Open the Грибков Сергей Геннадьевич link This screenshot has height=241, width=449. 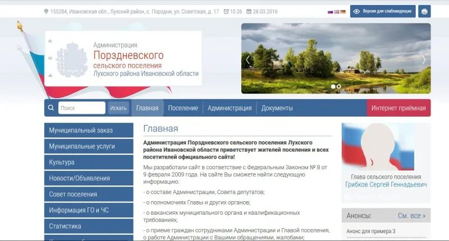386,184
